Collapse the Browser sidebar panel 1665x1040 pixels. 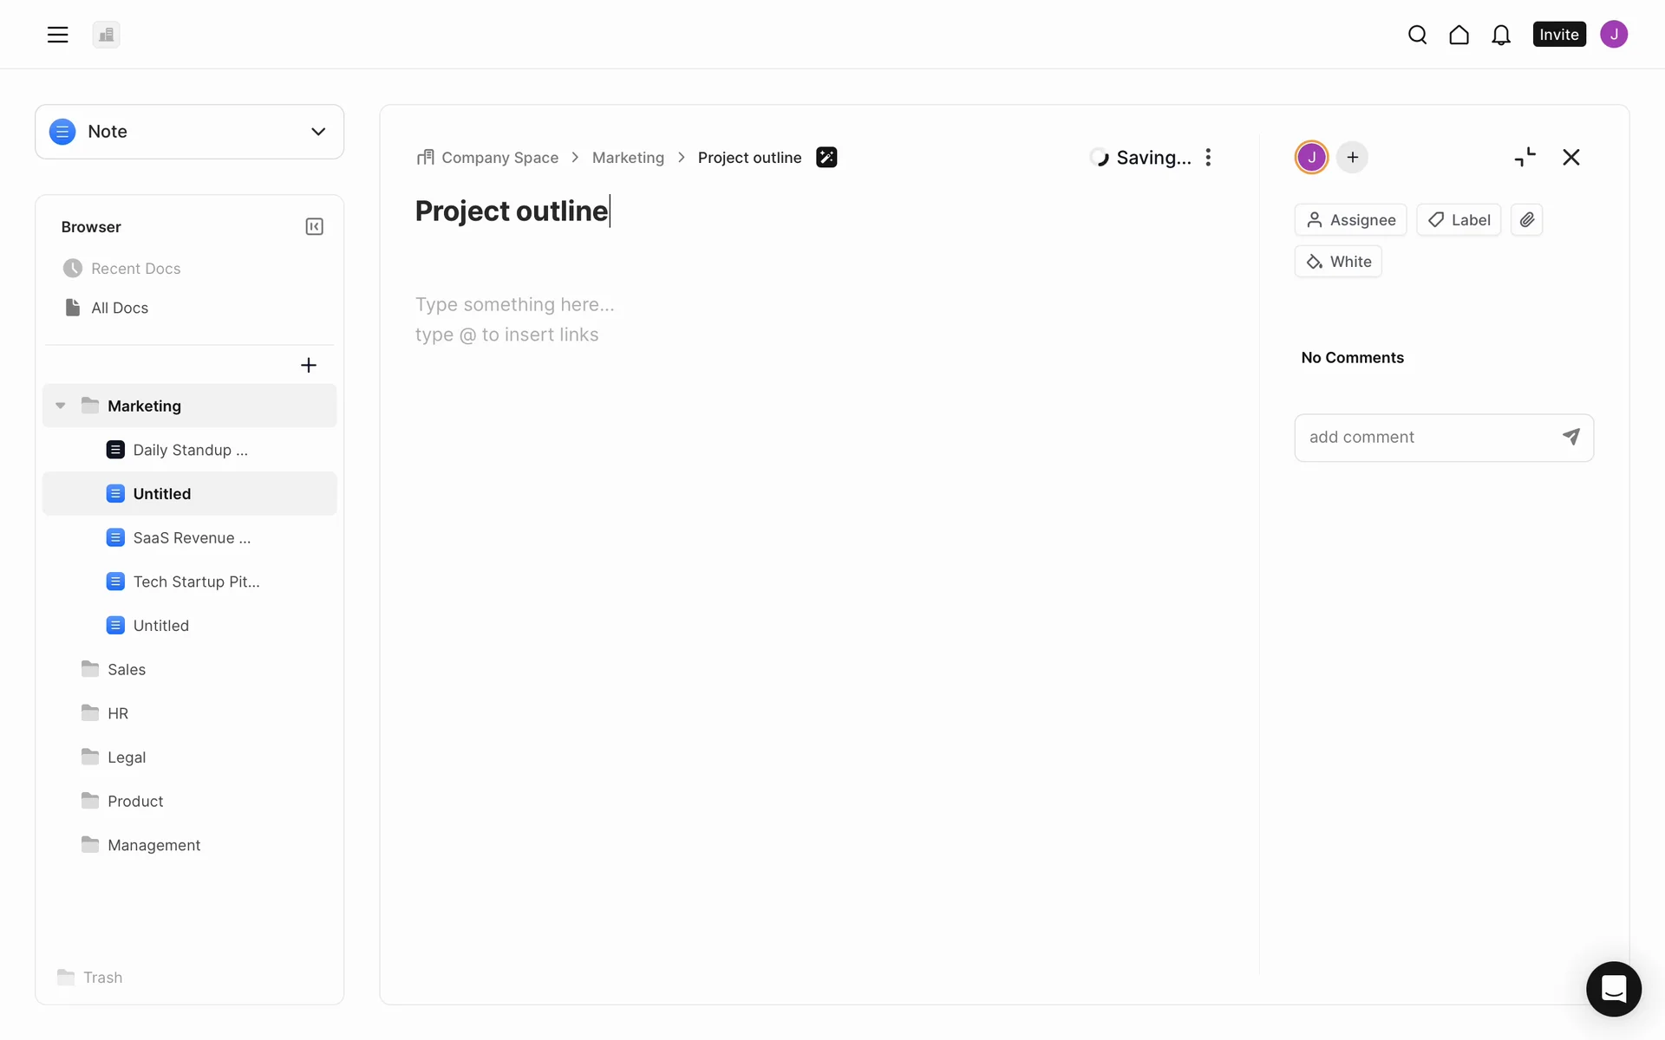coord(314,227)
